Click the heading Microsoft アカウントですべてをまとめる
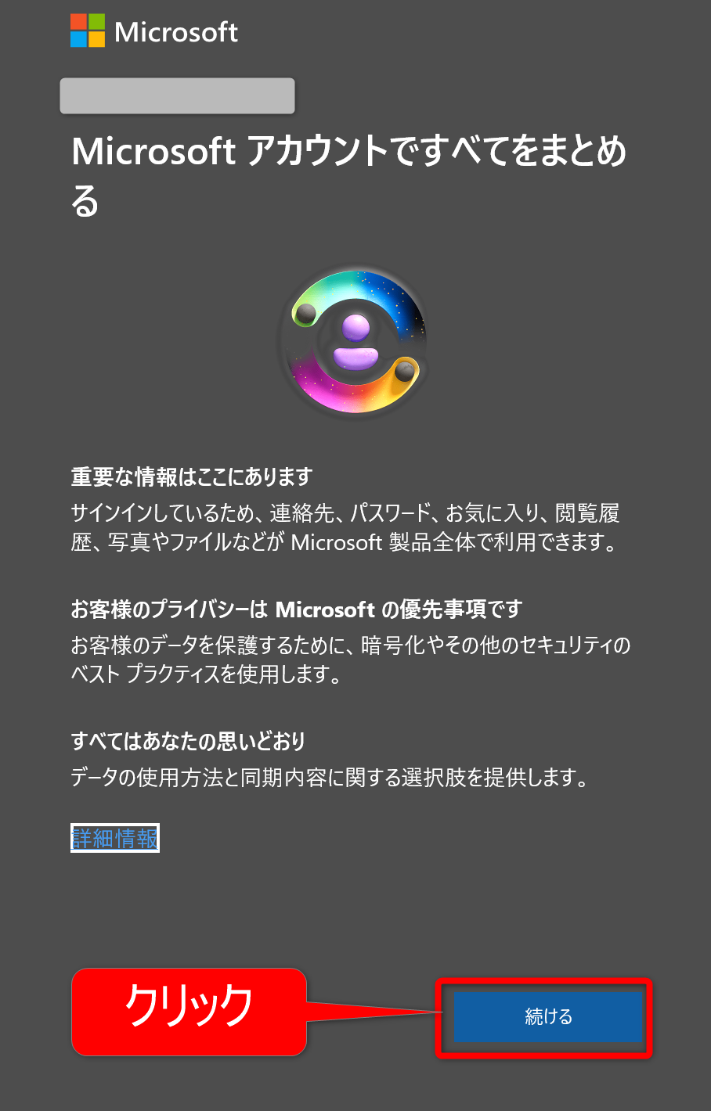This screenshot has height=1111, width=711. [349, 176]
